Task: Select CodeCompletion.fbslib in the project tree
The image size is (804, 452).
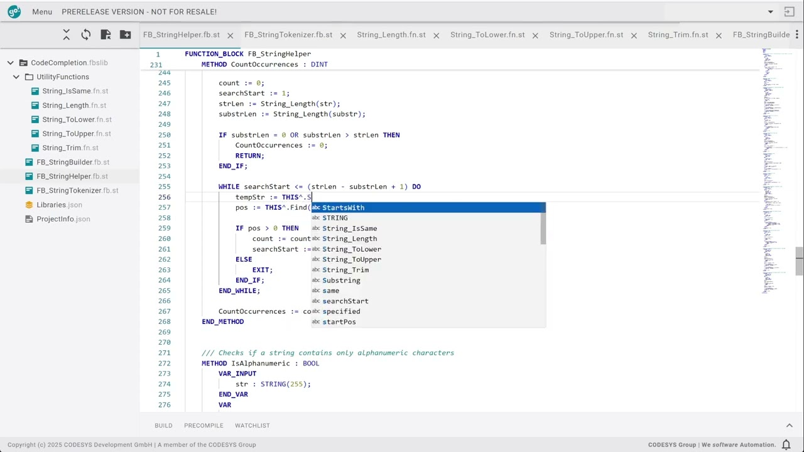Action: tap(69, 63)
